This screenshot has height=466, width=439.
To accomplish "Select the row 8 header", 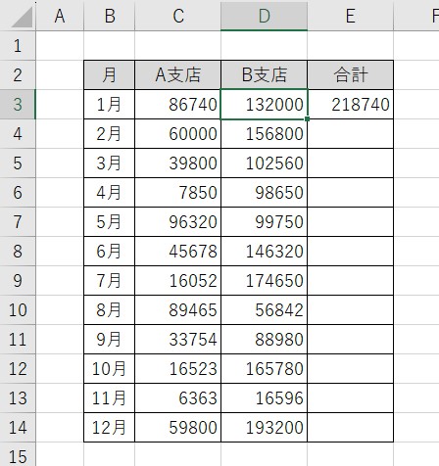I will tap(18, 252).
